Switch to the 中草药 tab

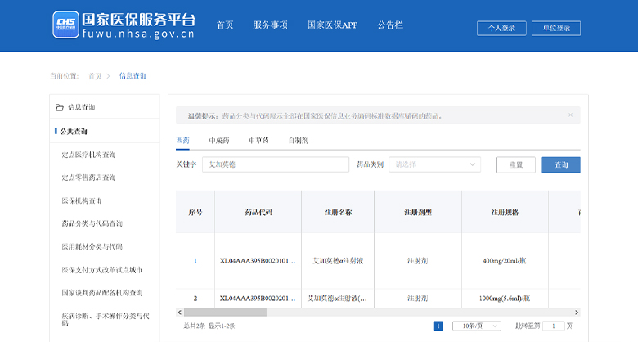click(258, 141)
